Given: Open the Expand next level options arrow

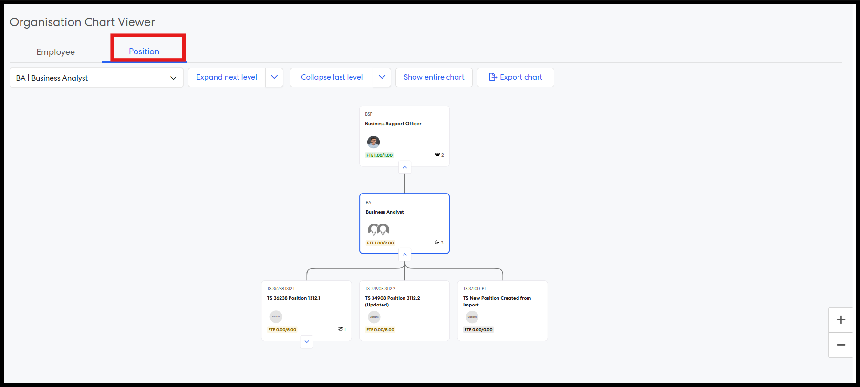Looking at the screenshot, I should [x=274, y=77].
